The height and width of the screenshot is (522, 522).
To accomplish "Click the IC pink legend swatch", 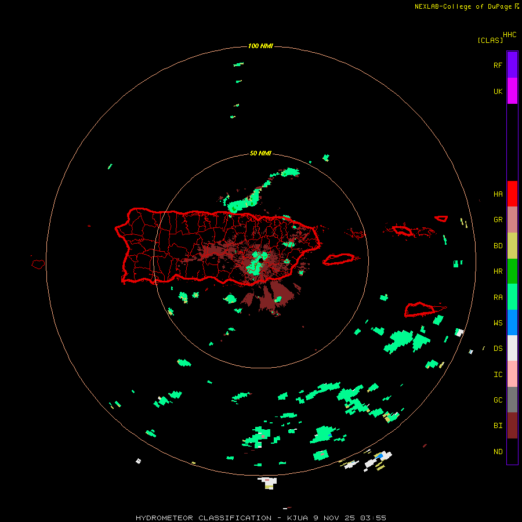I will point(512,374).
